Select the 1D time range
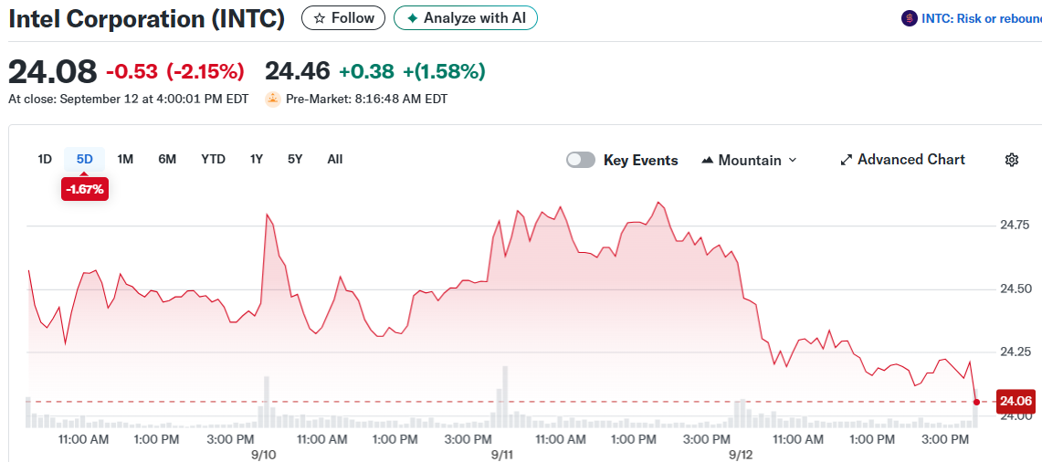Viewport: 1042px width, 462px height. [45, 160]
